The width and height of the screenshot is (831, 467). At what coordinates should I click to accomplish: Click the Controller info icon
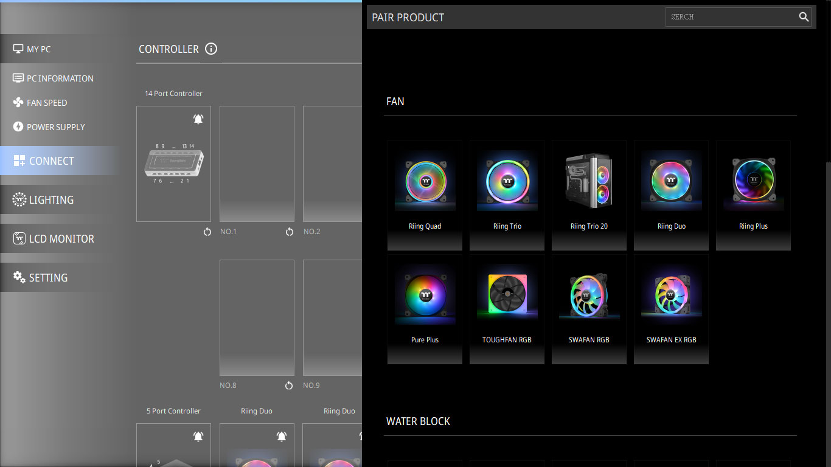(x=211, y=49)
